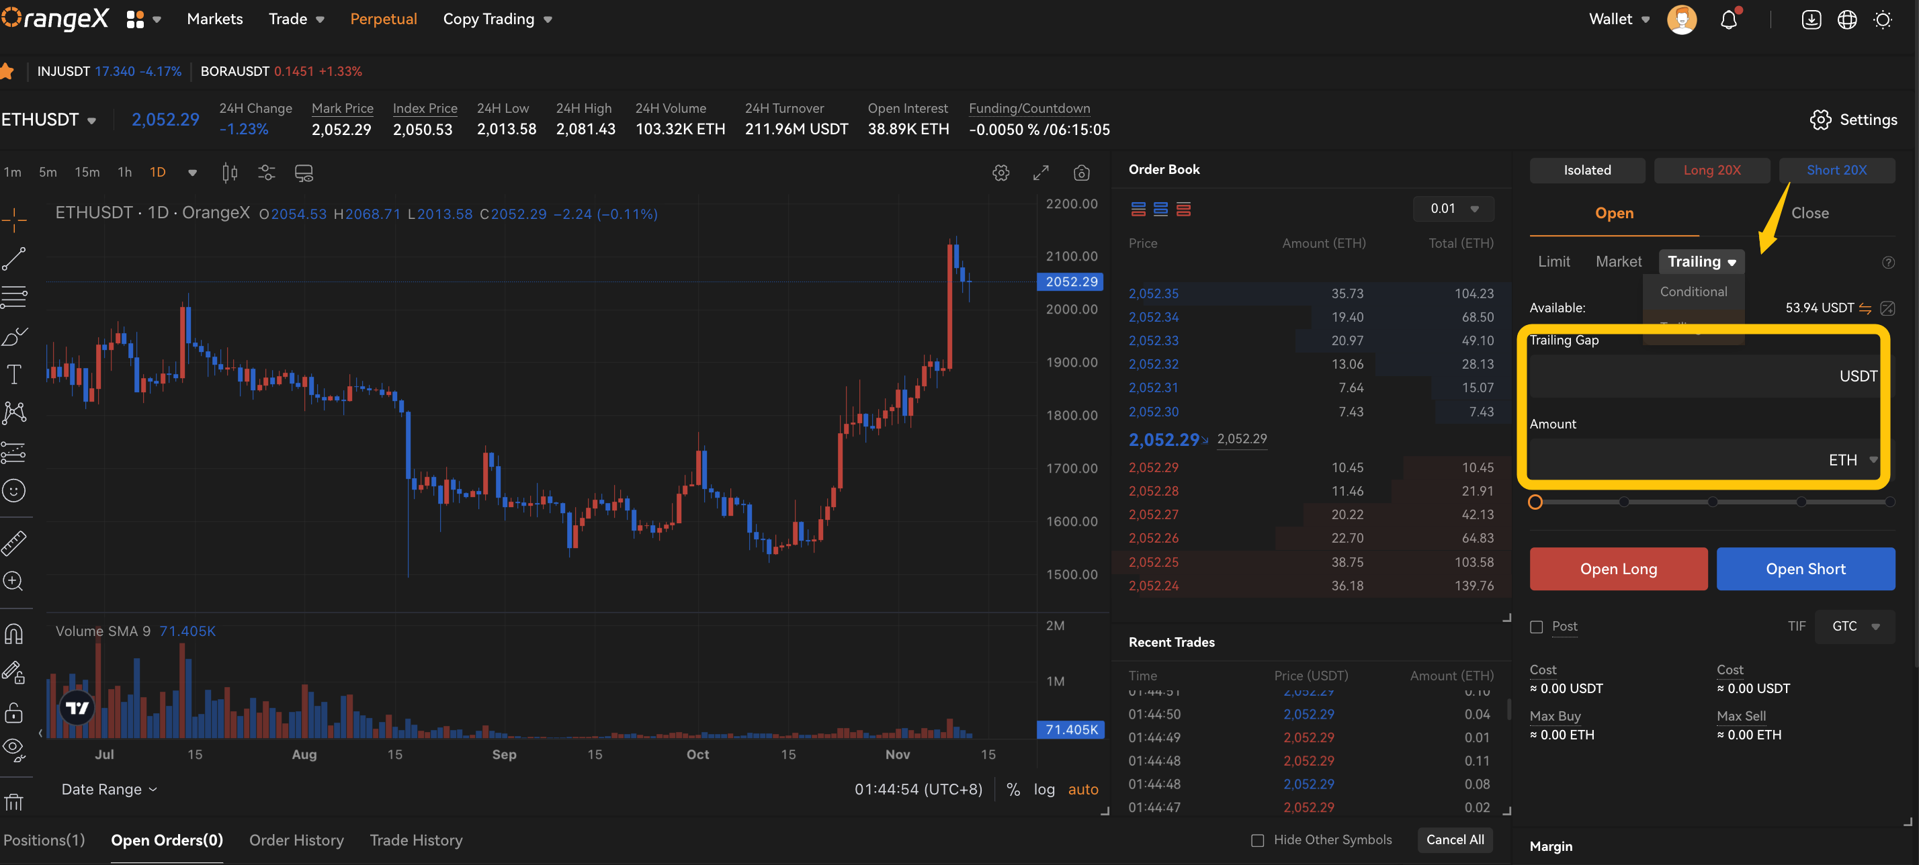Select the trend line drawing tool

click(x=14, y=259)
